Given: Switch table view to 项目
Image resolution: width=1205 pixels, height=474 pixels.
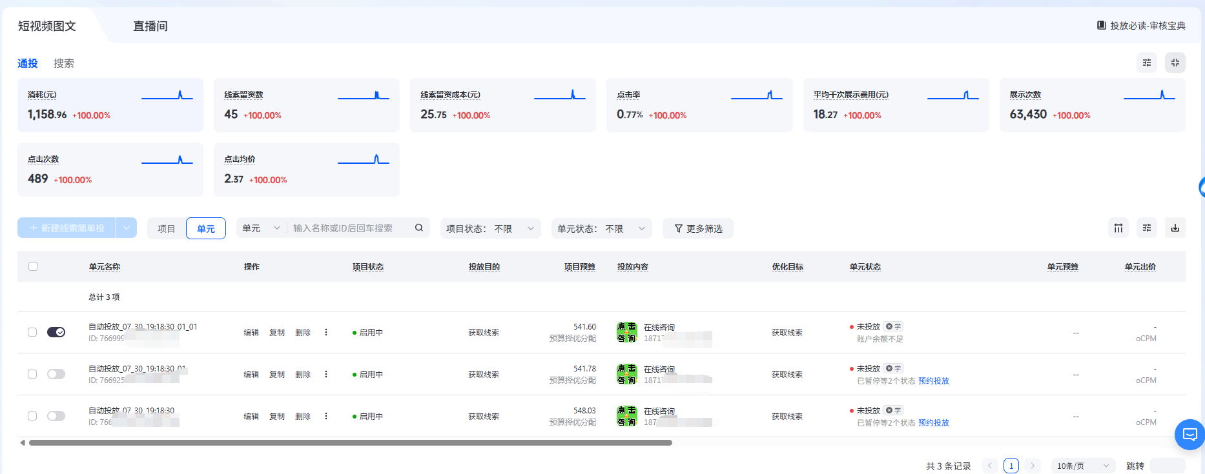Looking at the screenshot, I should click(x=167, y=228).
